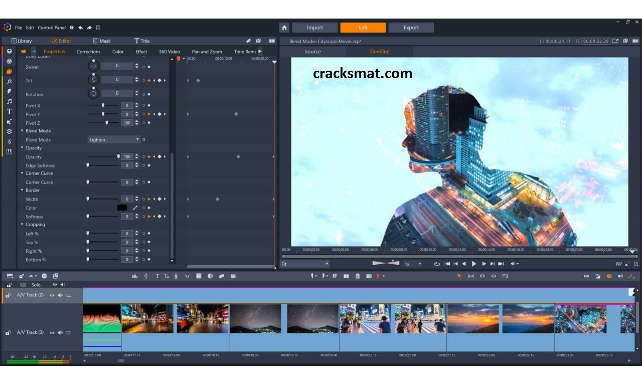
Task: Open the Fit zoom dropdown
Action: click(x=305, y=264)
